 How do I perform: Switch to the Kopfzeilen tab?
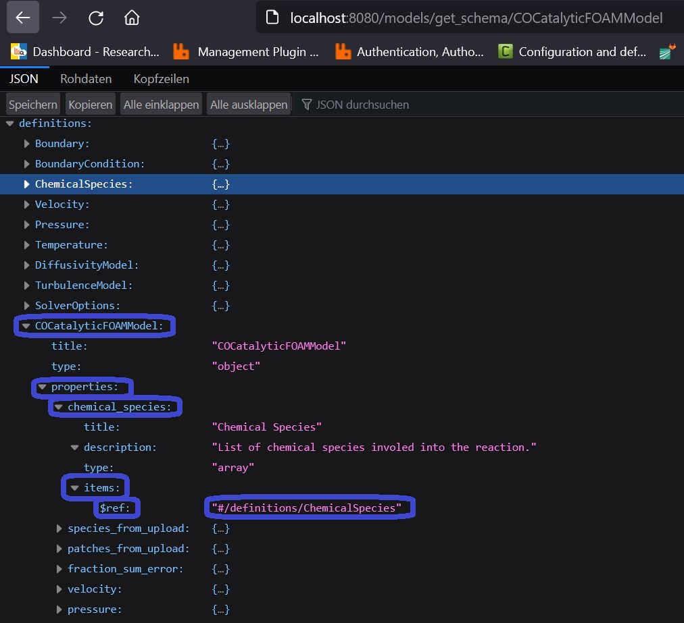[x=162, y=79]
